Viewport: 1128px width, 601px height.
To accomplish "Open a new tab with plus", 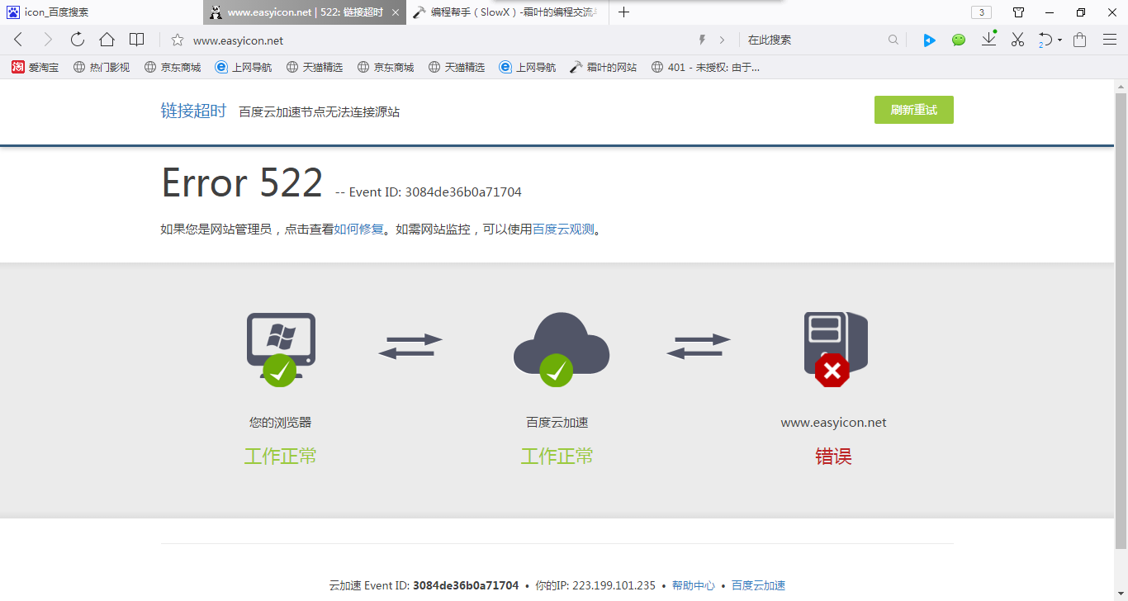I will tap(624, 12).
